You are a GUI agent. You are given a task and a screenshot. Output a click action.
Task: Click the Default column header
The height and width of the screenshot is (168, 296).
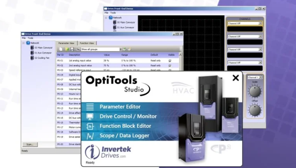(154, 55)
